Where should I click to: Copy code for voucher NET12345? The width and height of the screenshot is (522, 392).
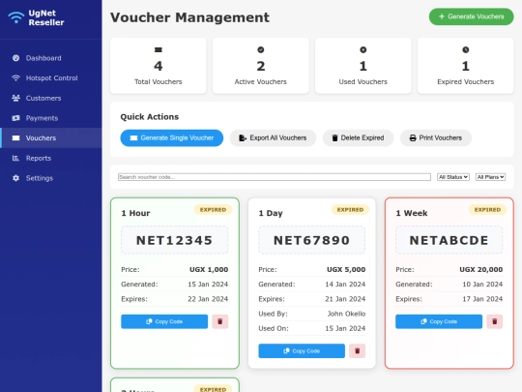pos(164,321)
